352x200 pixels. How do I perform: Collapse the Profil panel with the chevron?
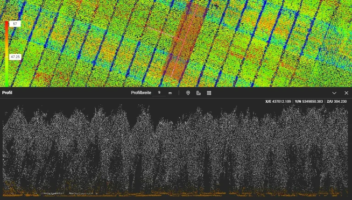334,93
